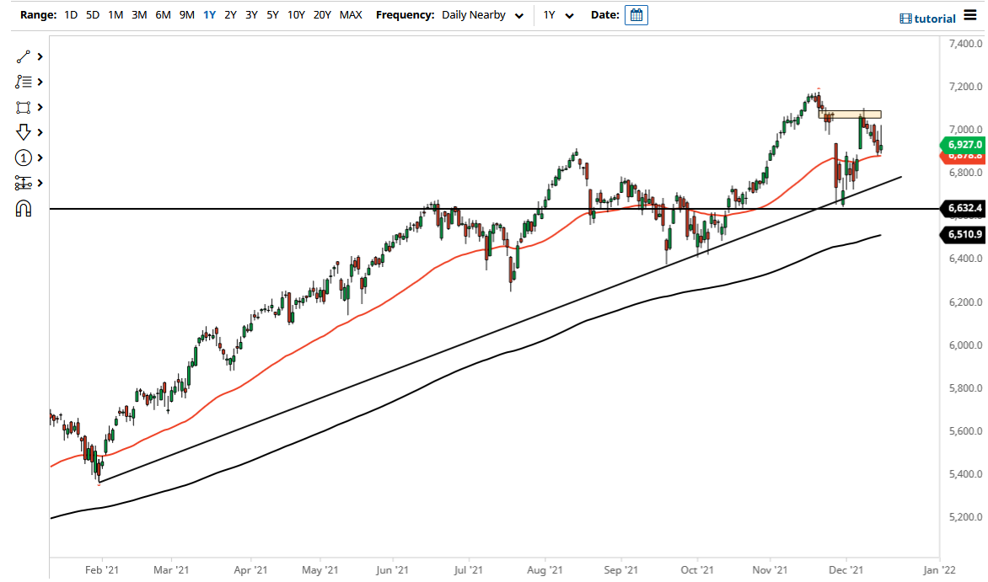Viewport: 988px width, 582px height.
Task: Select the 5D range option
Action: tap(92, 14)
